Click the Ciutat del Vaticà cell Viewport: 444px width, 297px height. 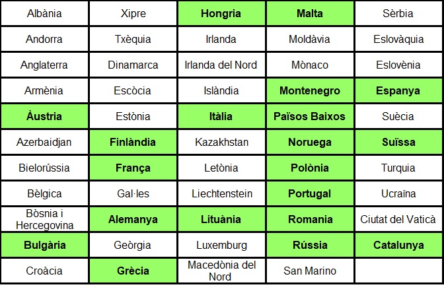[x=398, y=219]
